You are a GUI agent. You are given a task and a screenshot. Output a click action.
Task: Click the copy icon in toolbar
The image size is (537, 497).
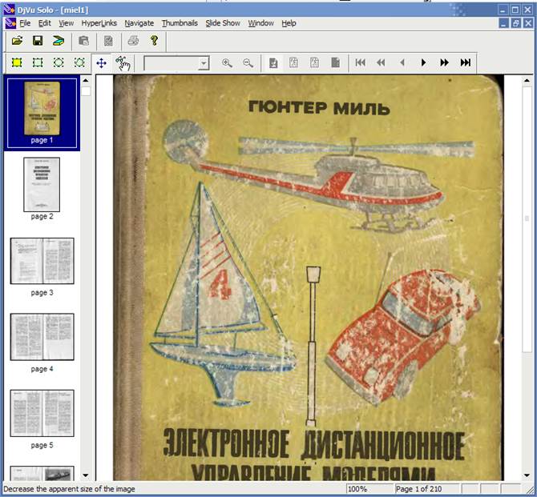coord(83,41)
